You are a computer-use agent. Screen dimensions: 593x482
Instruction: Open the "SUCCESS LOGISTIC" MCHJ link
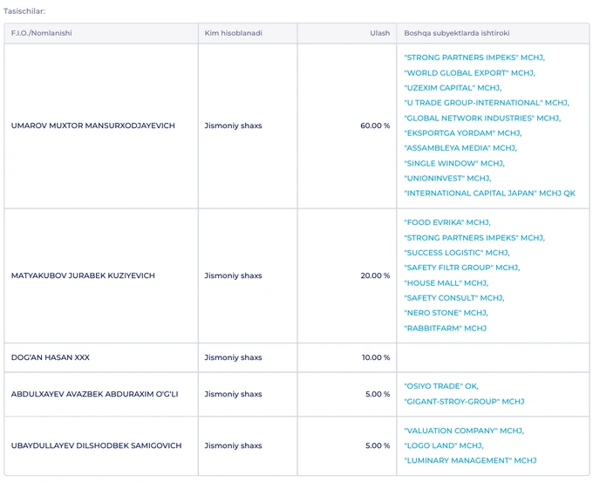456,253
